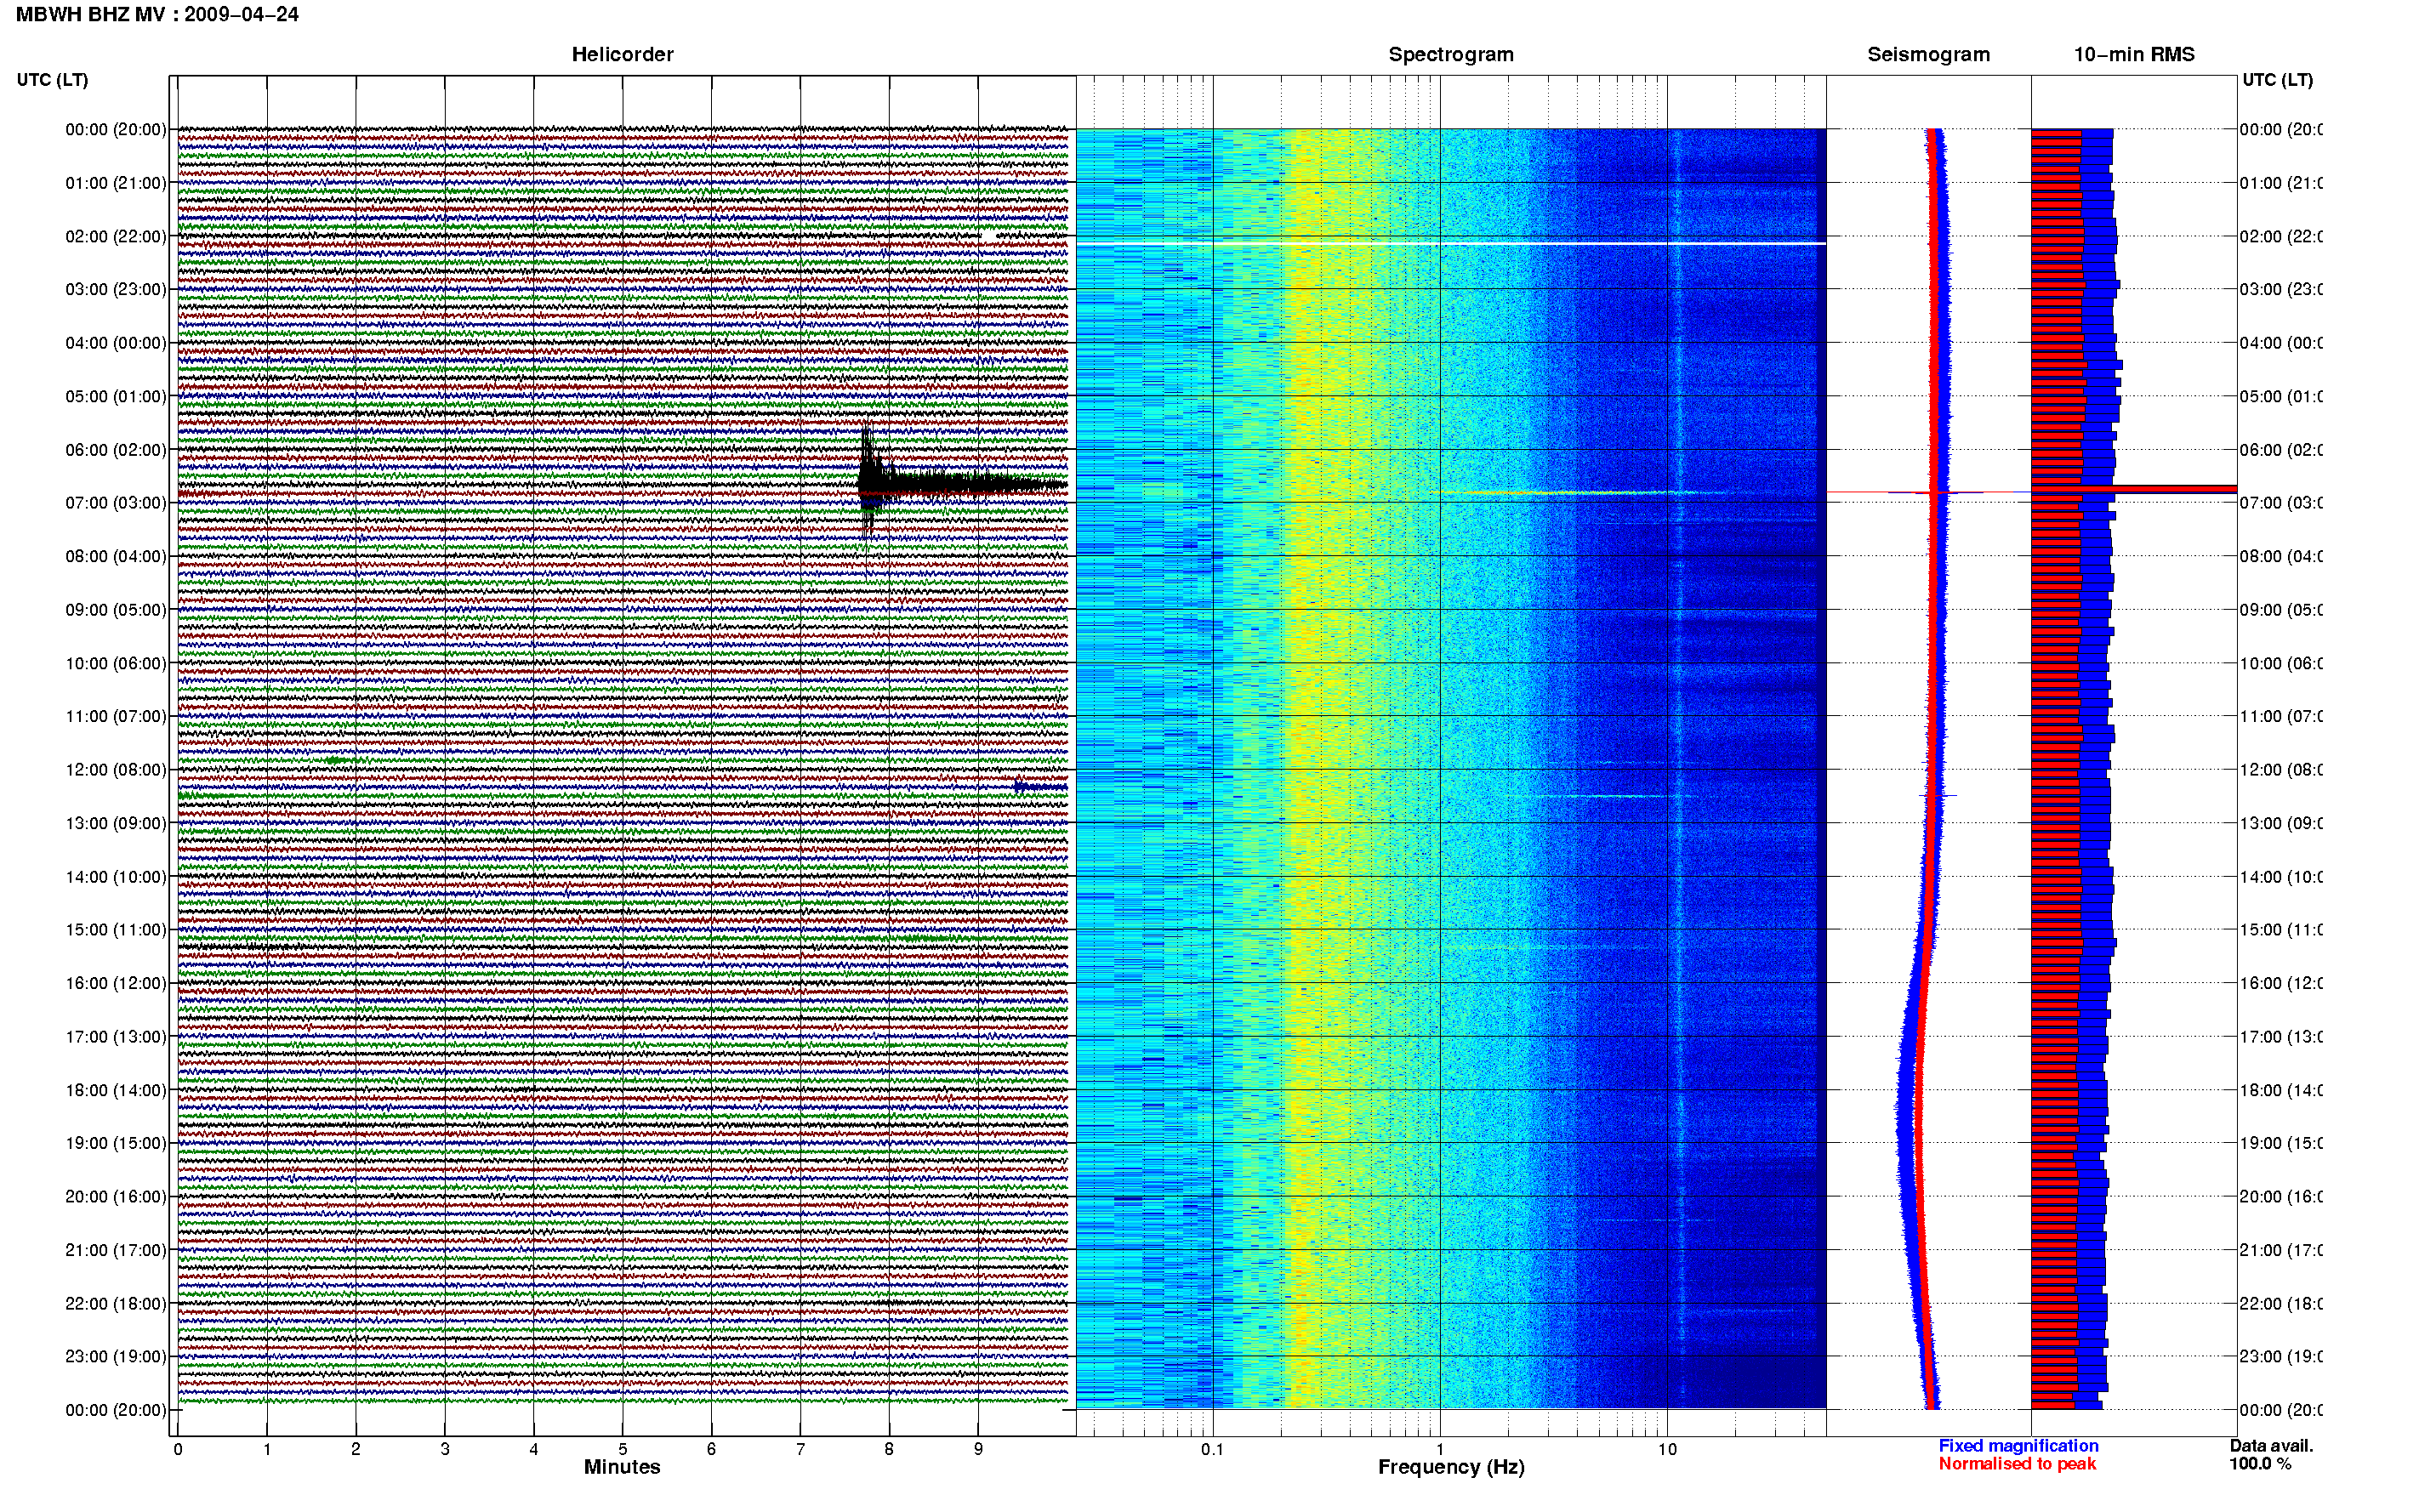Click the 'Data avail.' label

pos(2271,1446)
